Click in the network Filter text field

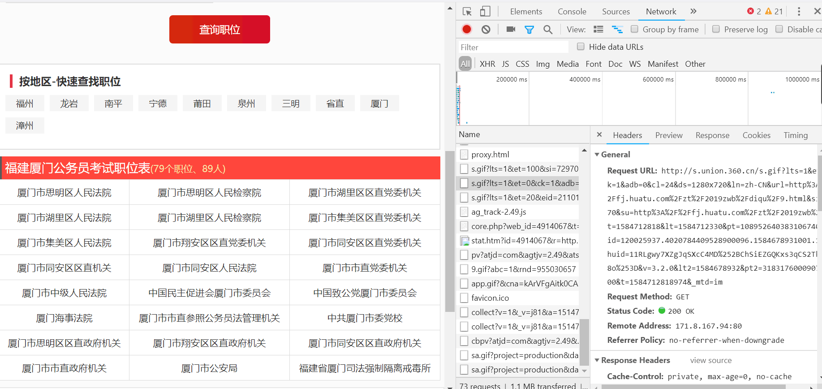513,47
